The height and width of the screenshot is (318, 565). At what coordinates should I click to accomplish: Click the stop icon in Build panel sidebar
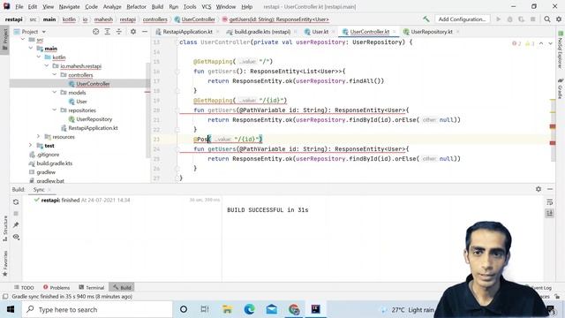pyautogui.click(x=16, y=214)
